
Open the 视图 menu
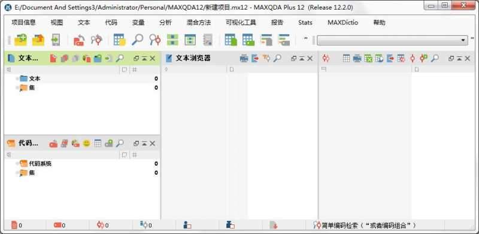(x=56, y=22)
